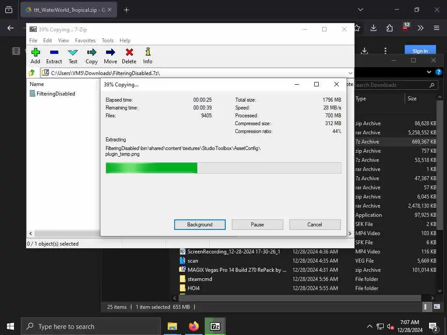Open the Help menu in 7-Zip
This screenshot has height=335, width=447.
point(125,41)
